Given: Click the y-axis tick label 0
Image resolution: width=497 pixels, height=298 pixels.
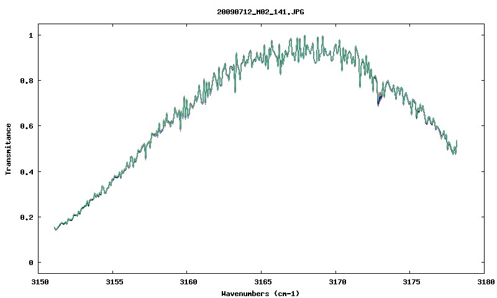Looking at the screenshot, I should click(30, 263).
